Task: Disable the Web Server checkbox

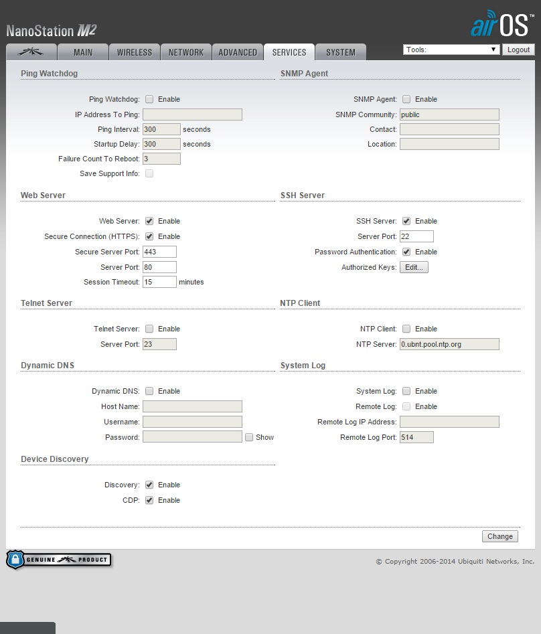Action: click(x=149, y=221)
